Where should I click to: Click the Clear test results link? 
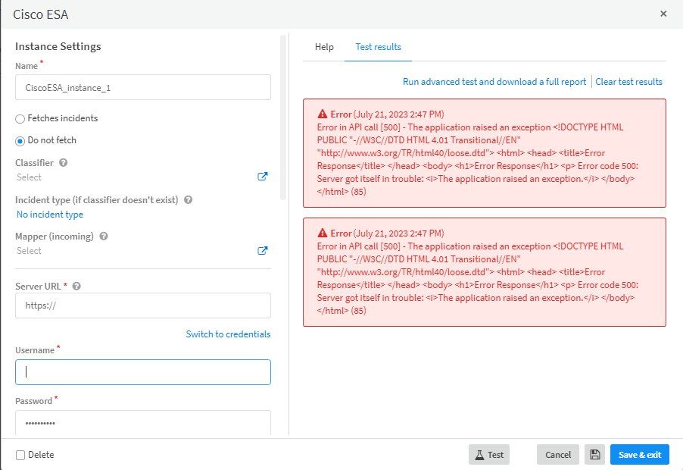tap(628, 82)
